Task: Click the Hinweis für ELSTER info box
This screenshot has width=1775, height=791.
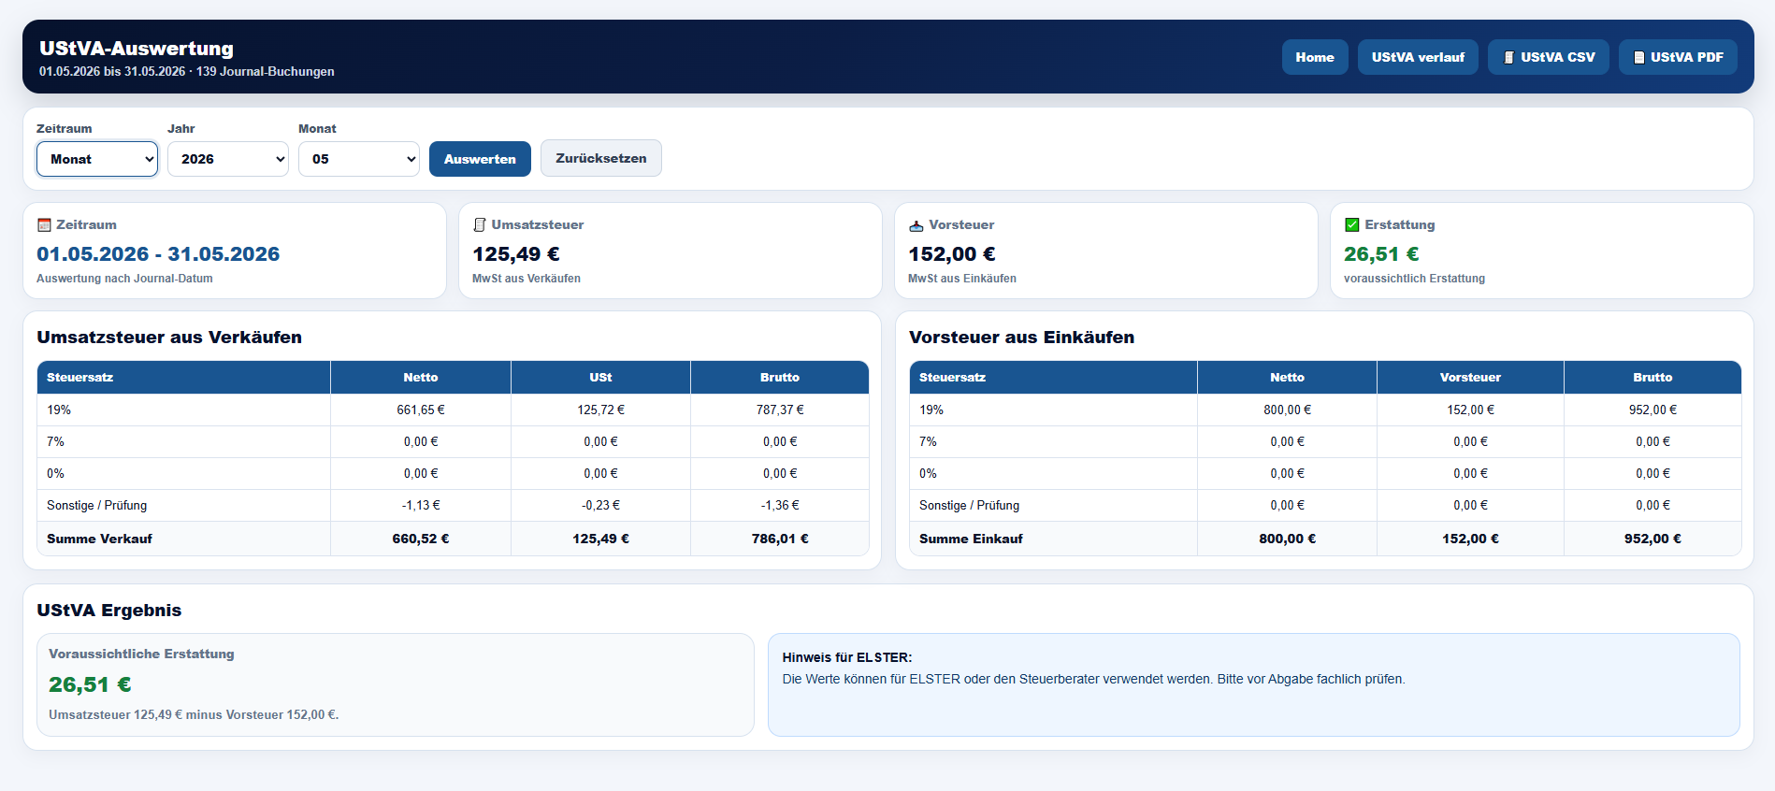Action: [1253, 684]
